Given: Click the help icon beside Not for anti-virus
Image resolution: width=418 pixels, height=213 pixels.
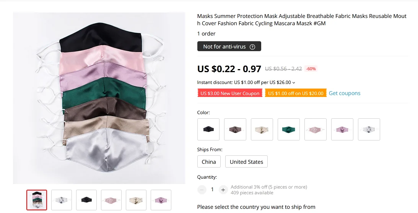Looking at the screenshot, I should pos(252,47).
